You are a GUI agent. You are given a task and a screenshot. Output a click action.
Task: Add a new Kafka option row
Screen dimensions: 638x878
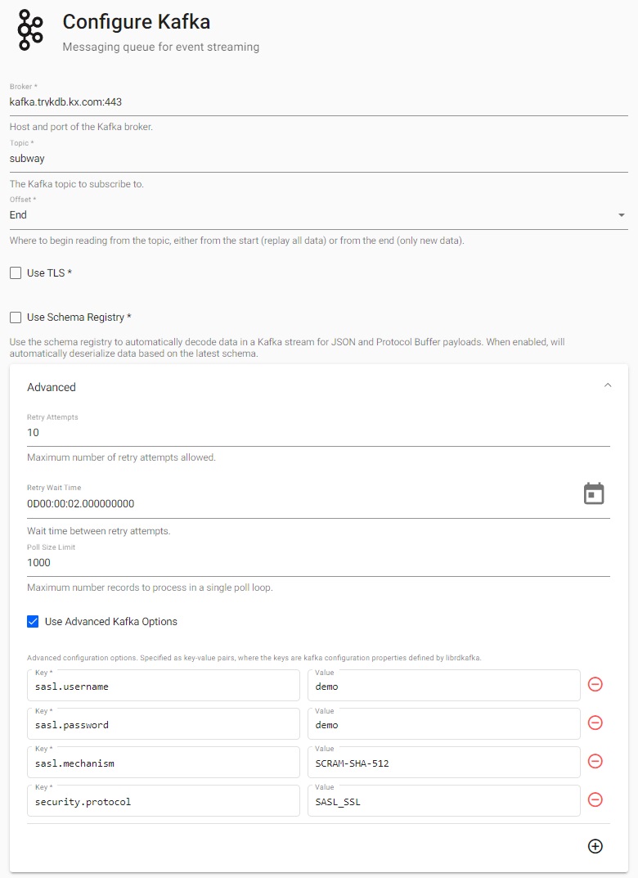(595, 846)
